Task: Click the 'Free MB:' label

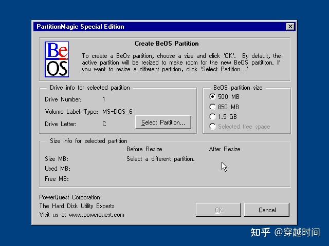Action: point(57,179)
